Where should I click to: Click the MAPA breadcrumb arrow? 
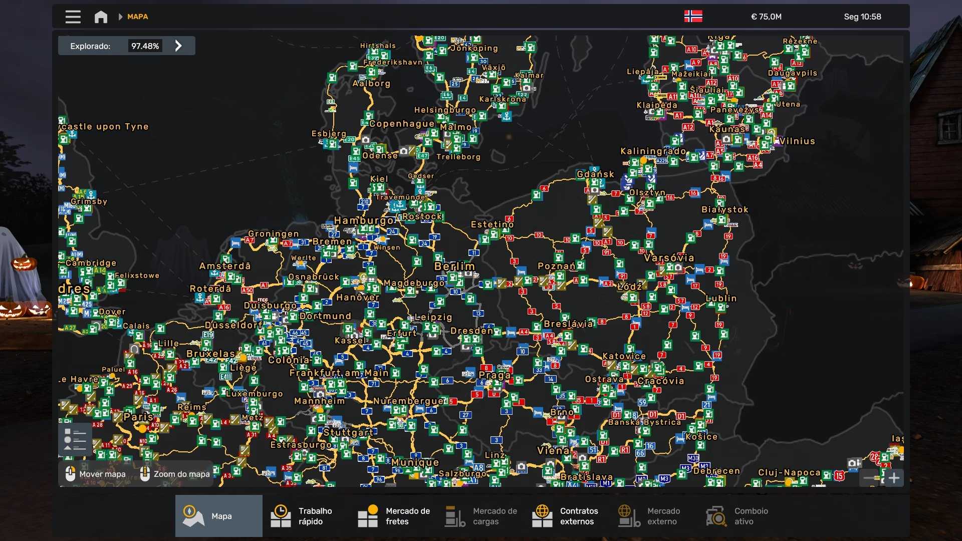[x=120, y=17]
